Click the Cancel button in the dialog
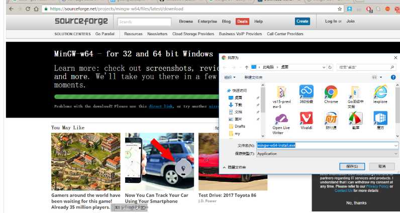 tap(382, 167)
